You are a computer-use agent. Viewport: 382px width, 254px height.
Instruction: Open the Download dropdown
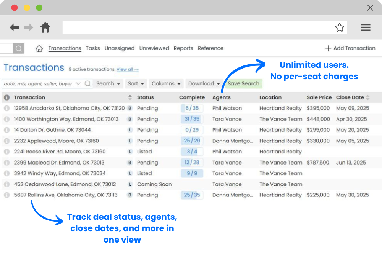tap(204, 83)
